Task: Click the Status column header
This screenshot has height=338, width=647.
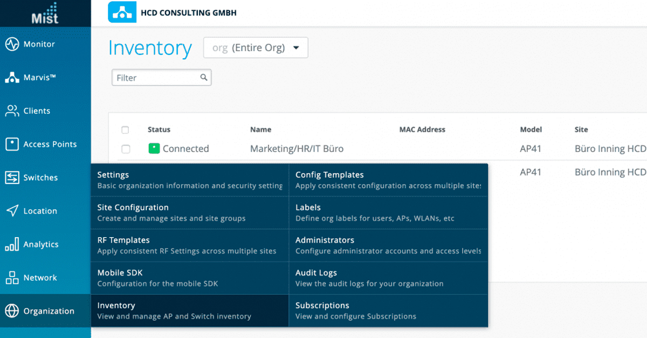Action: coord(159,130)
